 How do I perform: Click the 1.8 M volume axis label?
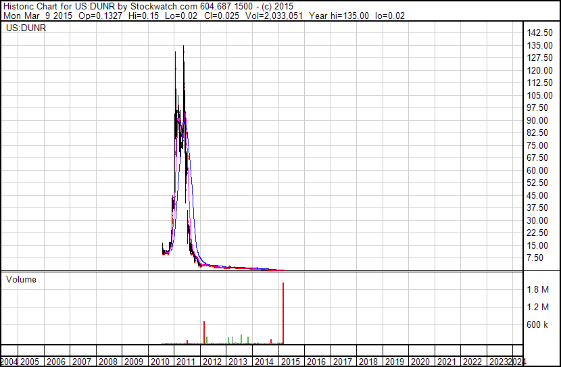pyautogui.click(x=537, y=290)
